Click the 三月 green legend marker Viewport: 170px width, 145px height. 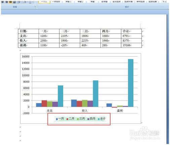pos(78,119)
